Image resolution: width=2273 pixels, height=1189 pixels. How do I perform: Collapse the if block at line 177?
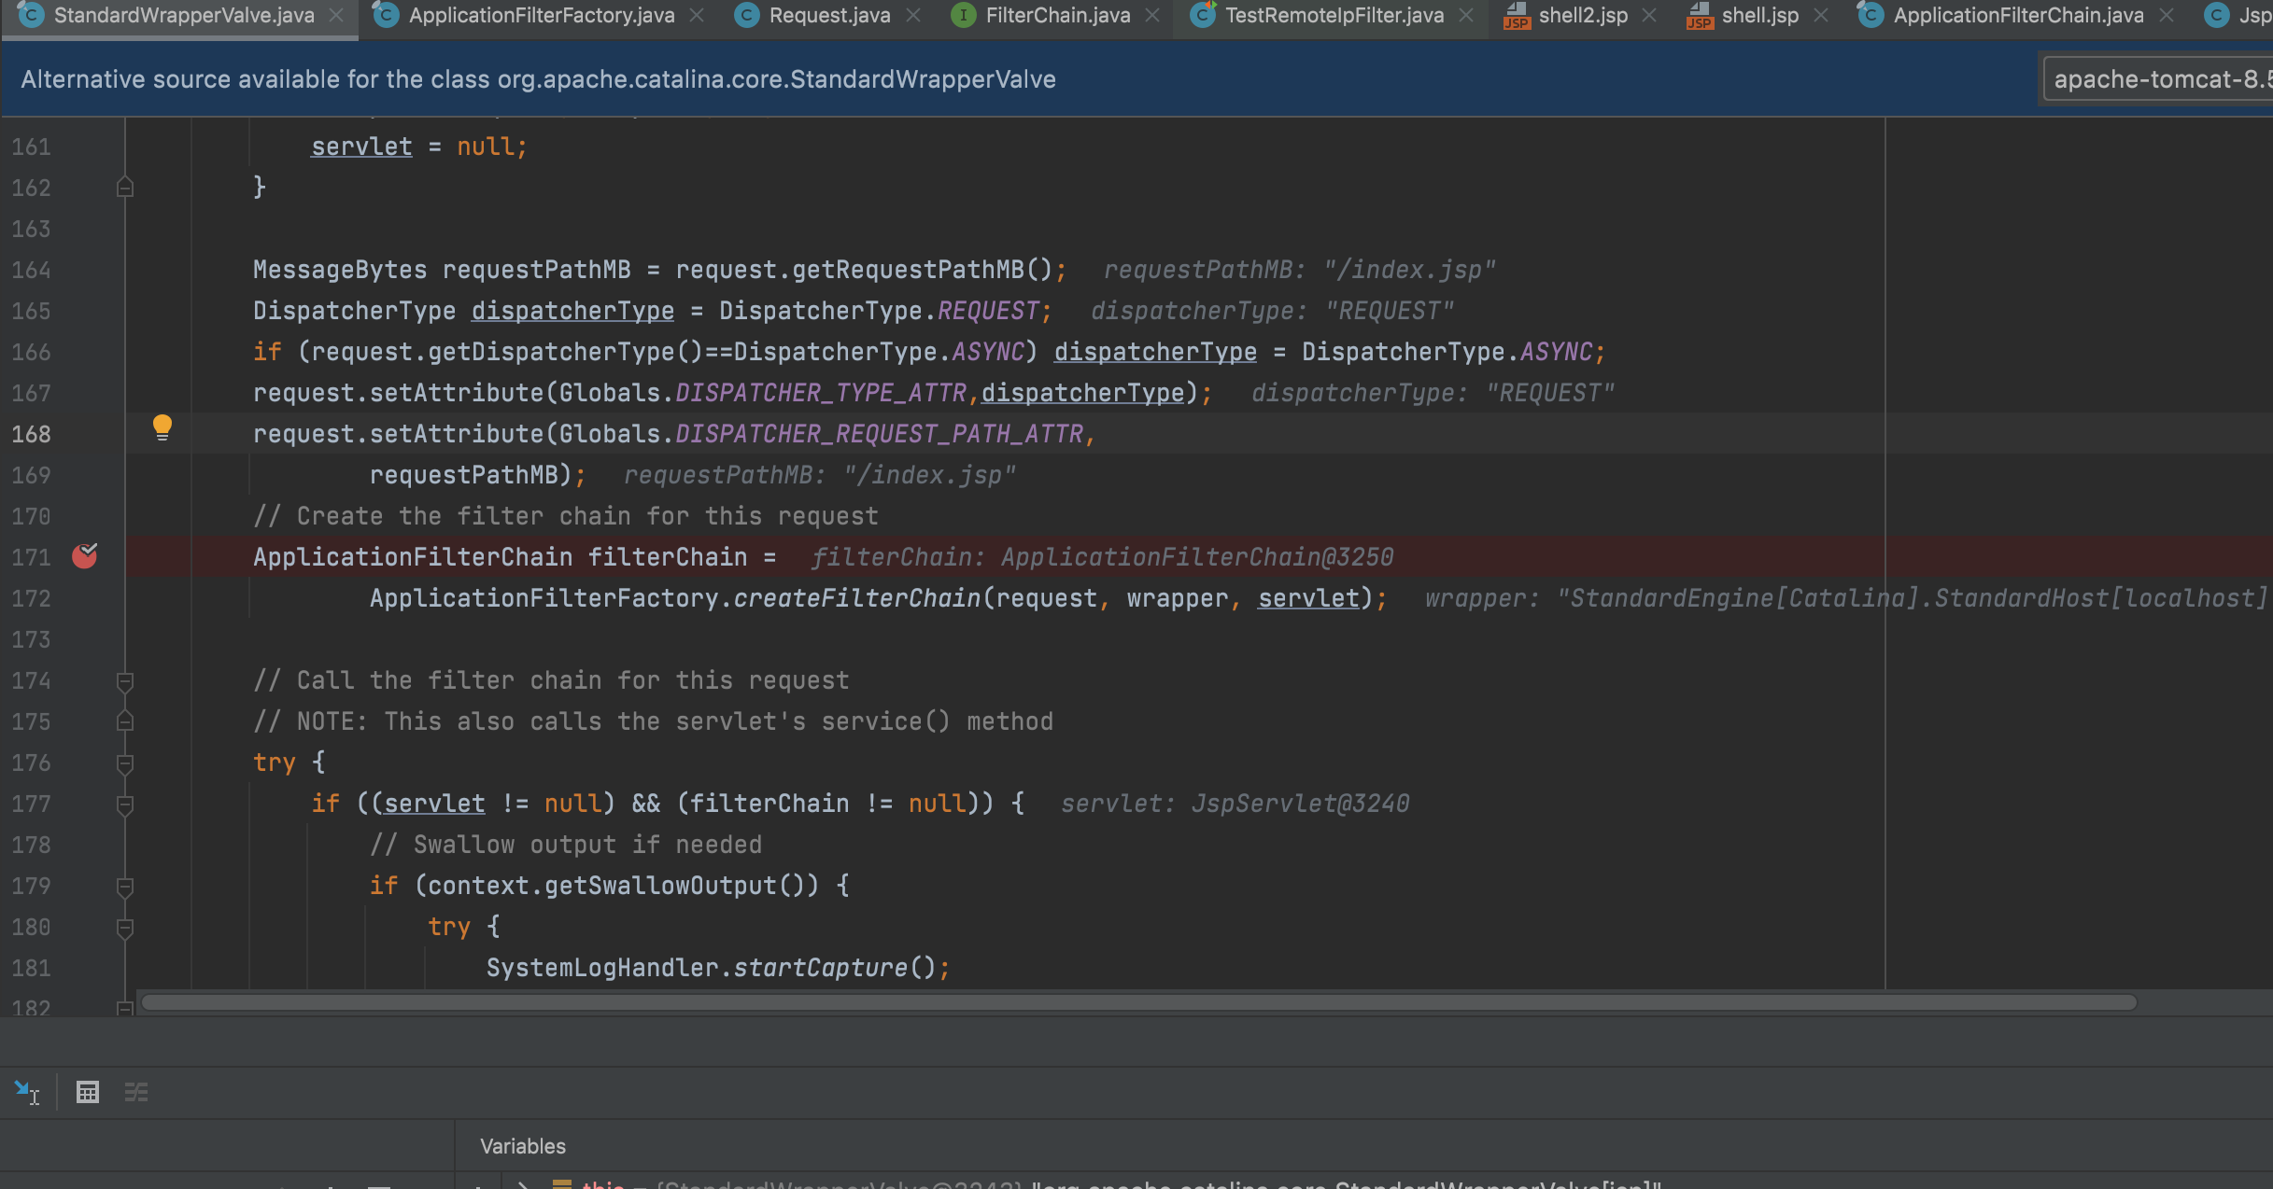coord(125,804)
